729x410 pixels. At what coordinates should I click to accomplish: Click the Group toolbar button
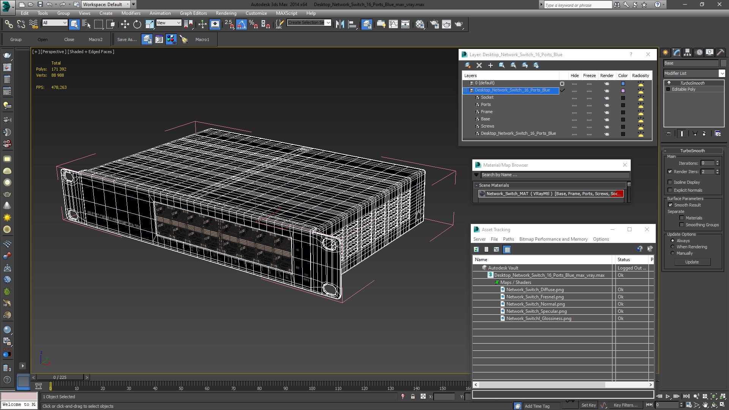click(x=16, y=39)
